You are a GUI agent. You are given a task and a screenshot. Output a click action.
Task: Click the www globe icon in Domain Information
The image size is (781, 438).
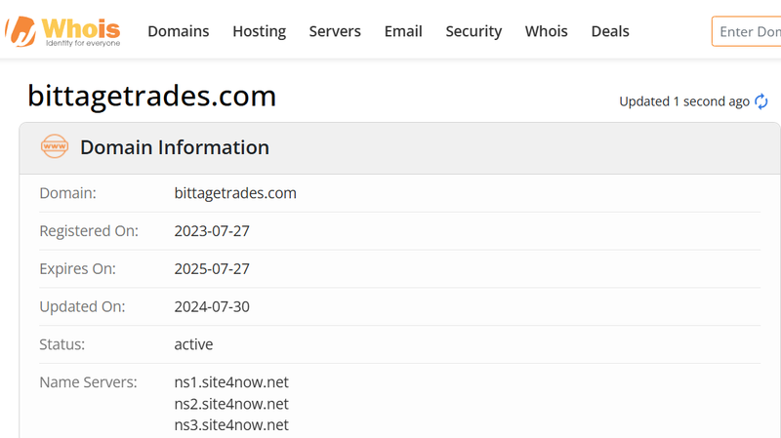pyautogui.click(x=55, y=146)
